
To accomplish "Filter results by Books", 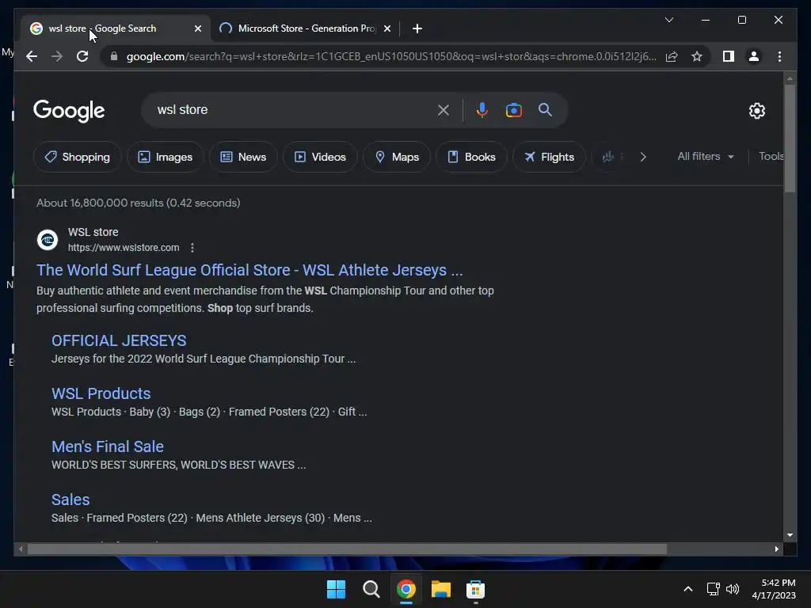I will (x=471, y=157).
